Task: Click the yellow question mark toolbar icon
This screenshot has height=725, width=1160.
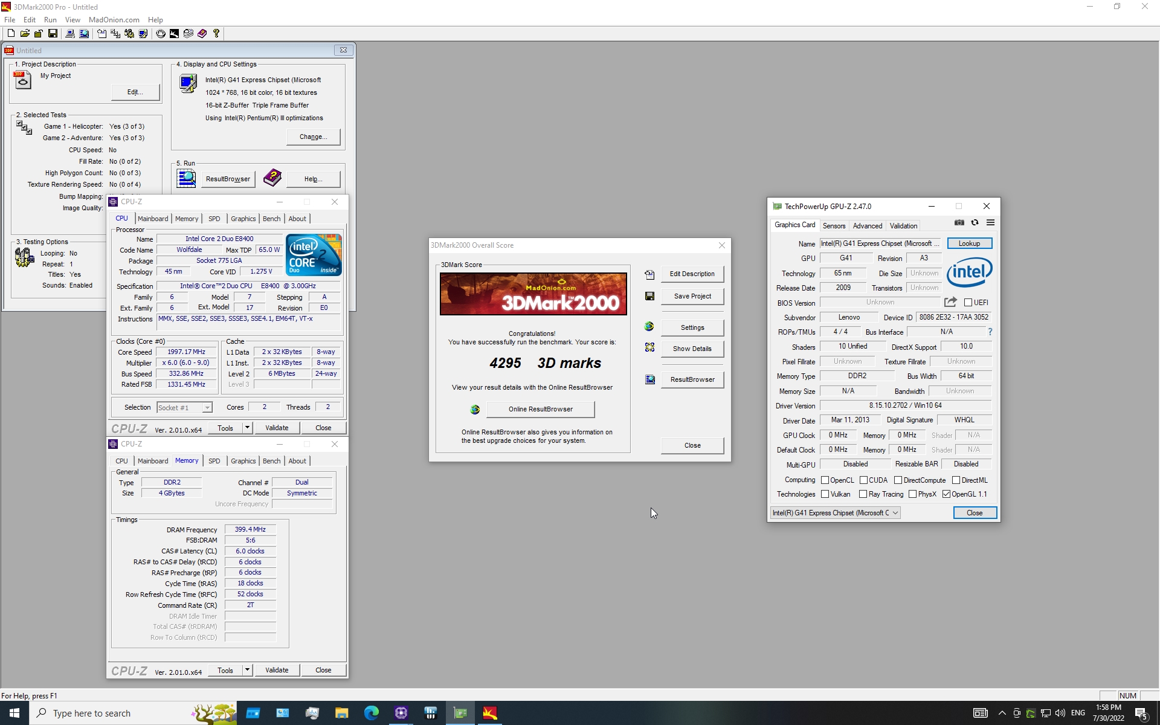Action: tap(216, 34)
